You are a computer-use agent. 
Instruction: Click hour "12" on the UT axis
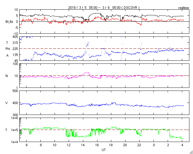(x=69, y=145)
